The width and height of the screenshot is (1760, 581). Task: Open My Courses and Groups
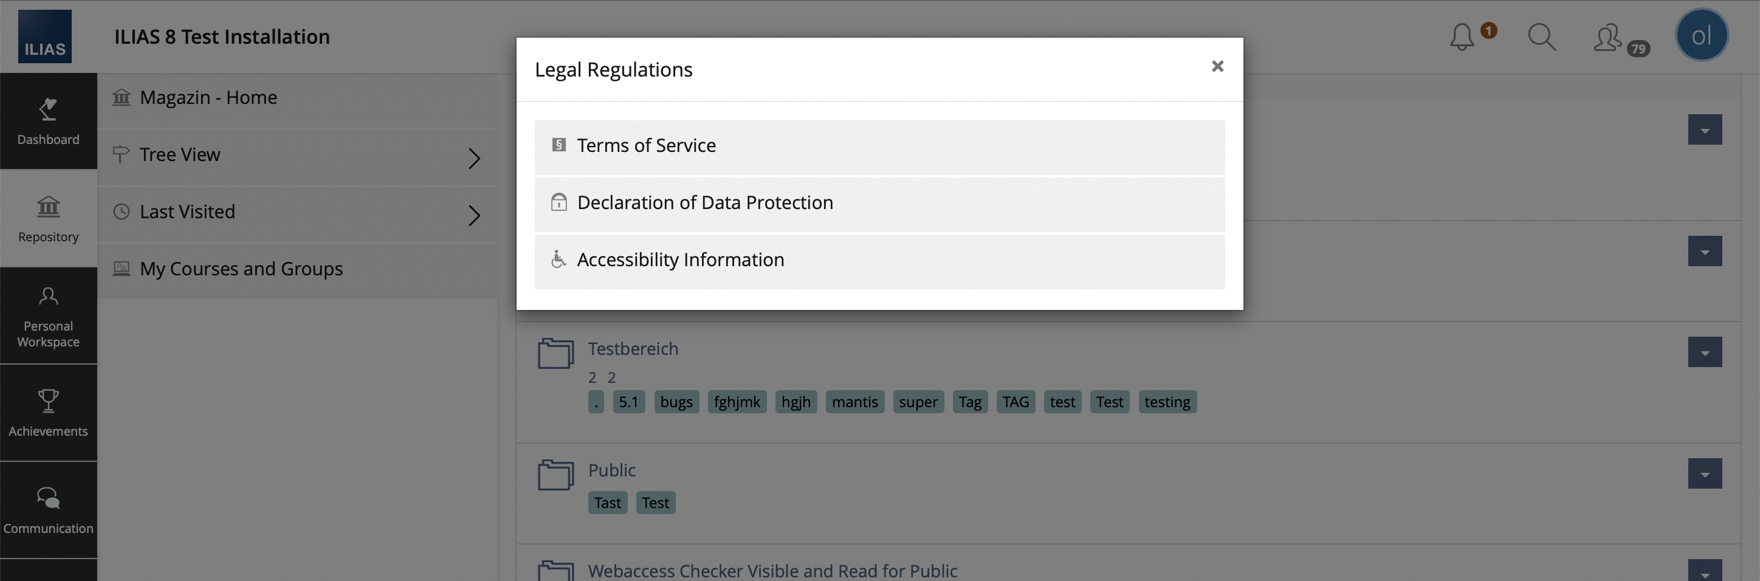coord(241,269)
